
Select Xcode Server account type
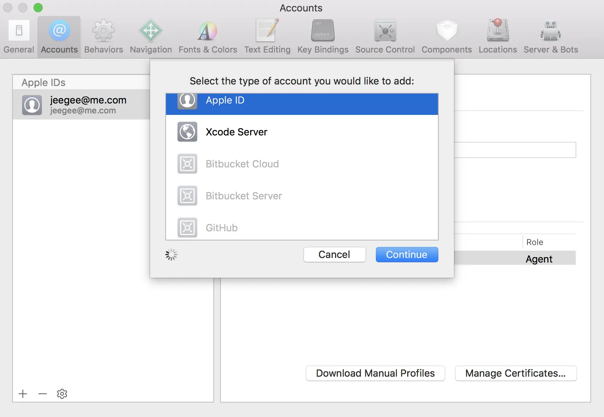302,132
